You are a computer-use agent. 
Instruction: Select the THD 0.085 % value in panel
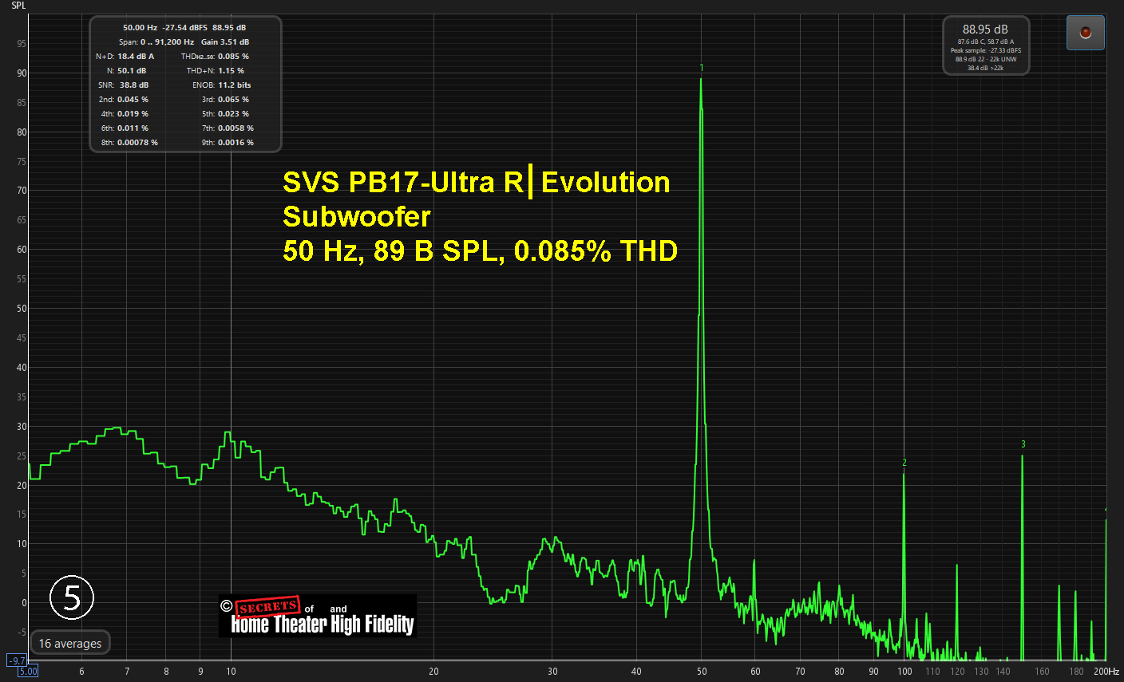coord(233,57)
